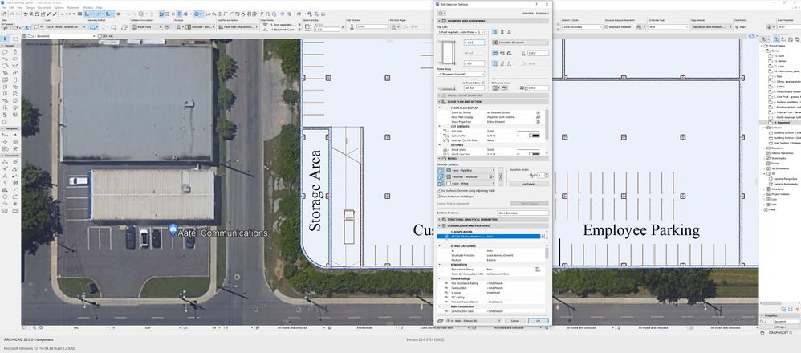Toggle reference side surface override
The height and width of the screenshot is (353, 801).
441,170
